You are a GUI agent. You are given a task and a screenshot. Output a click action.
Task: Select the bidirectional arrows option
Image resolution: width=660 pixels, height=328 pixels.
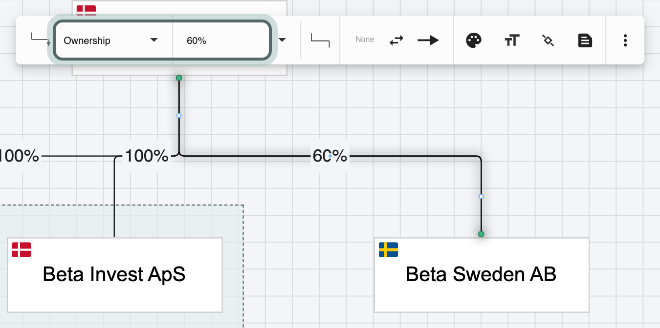[396, 41]
